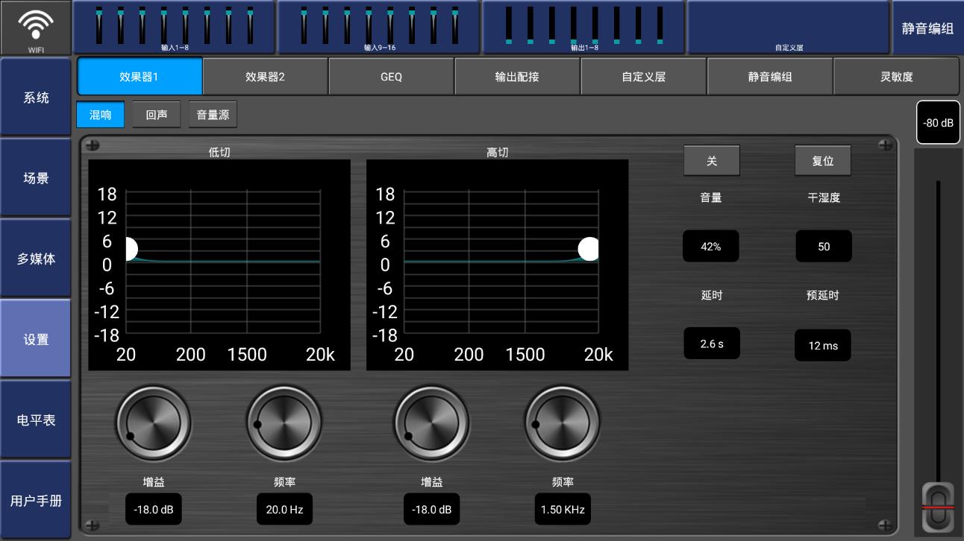Click the 低切 增益 knob
Viewport: 964px width, 541px height.
(x=153, y=424)
